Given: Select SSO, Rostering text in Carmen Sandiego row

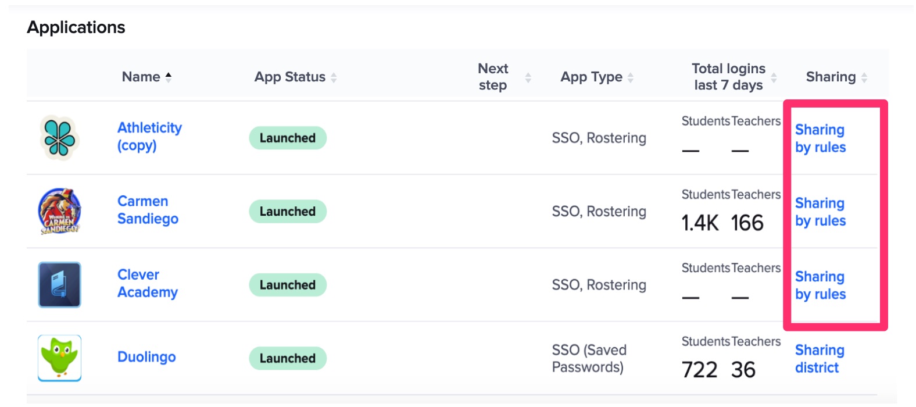Looking at the screenshot, I should pyautogui.click(x=599, y=212).
